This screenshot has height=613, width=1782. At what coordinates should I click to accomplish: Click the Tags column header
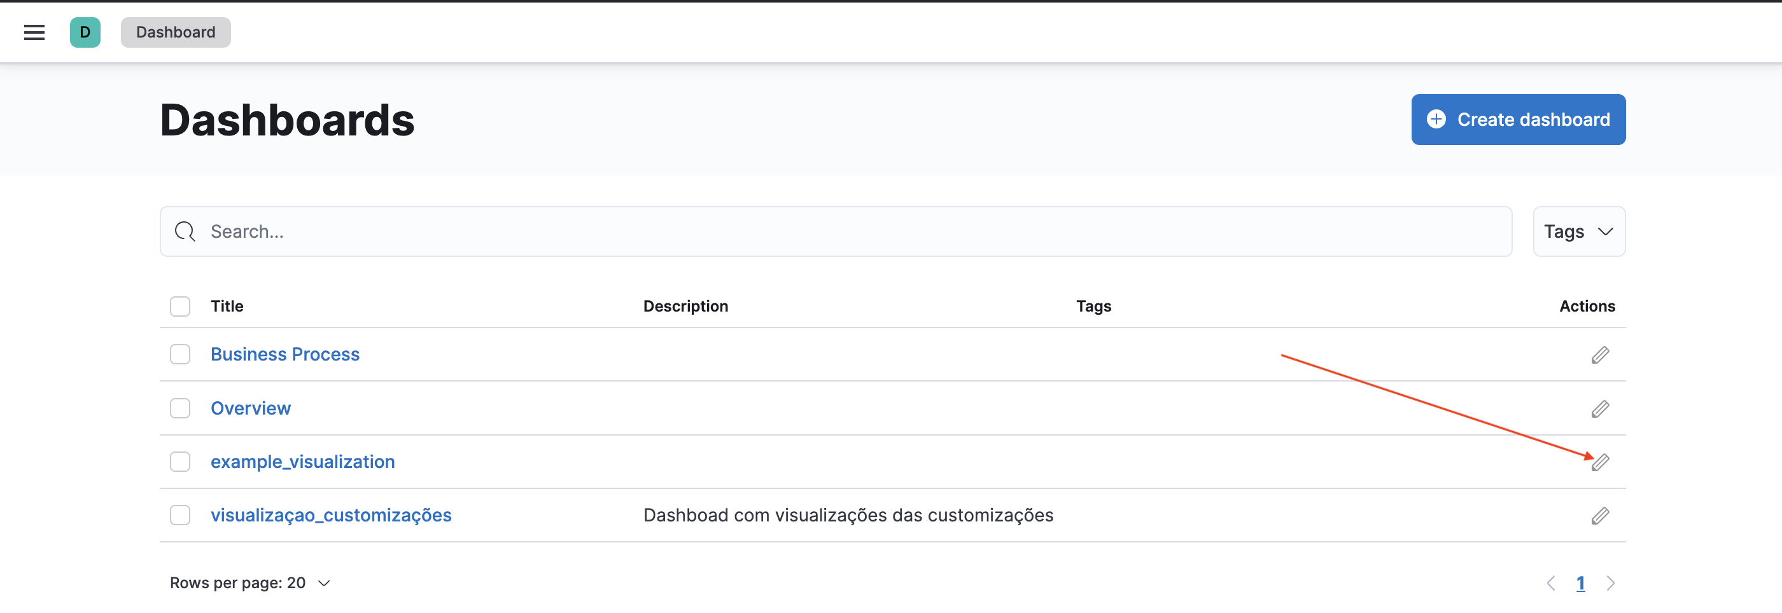click(1093, 306)
